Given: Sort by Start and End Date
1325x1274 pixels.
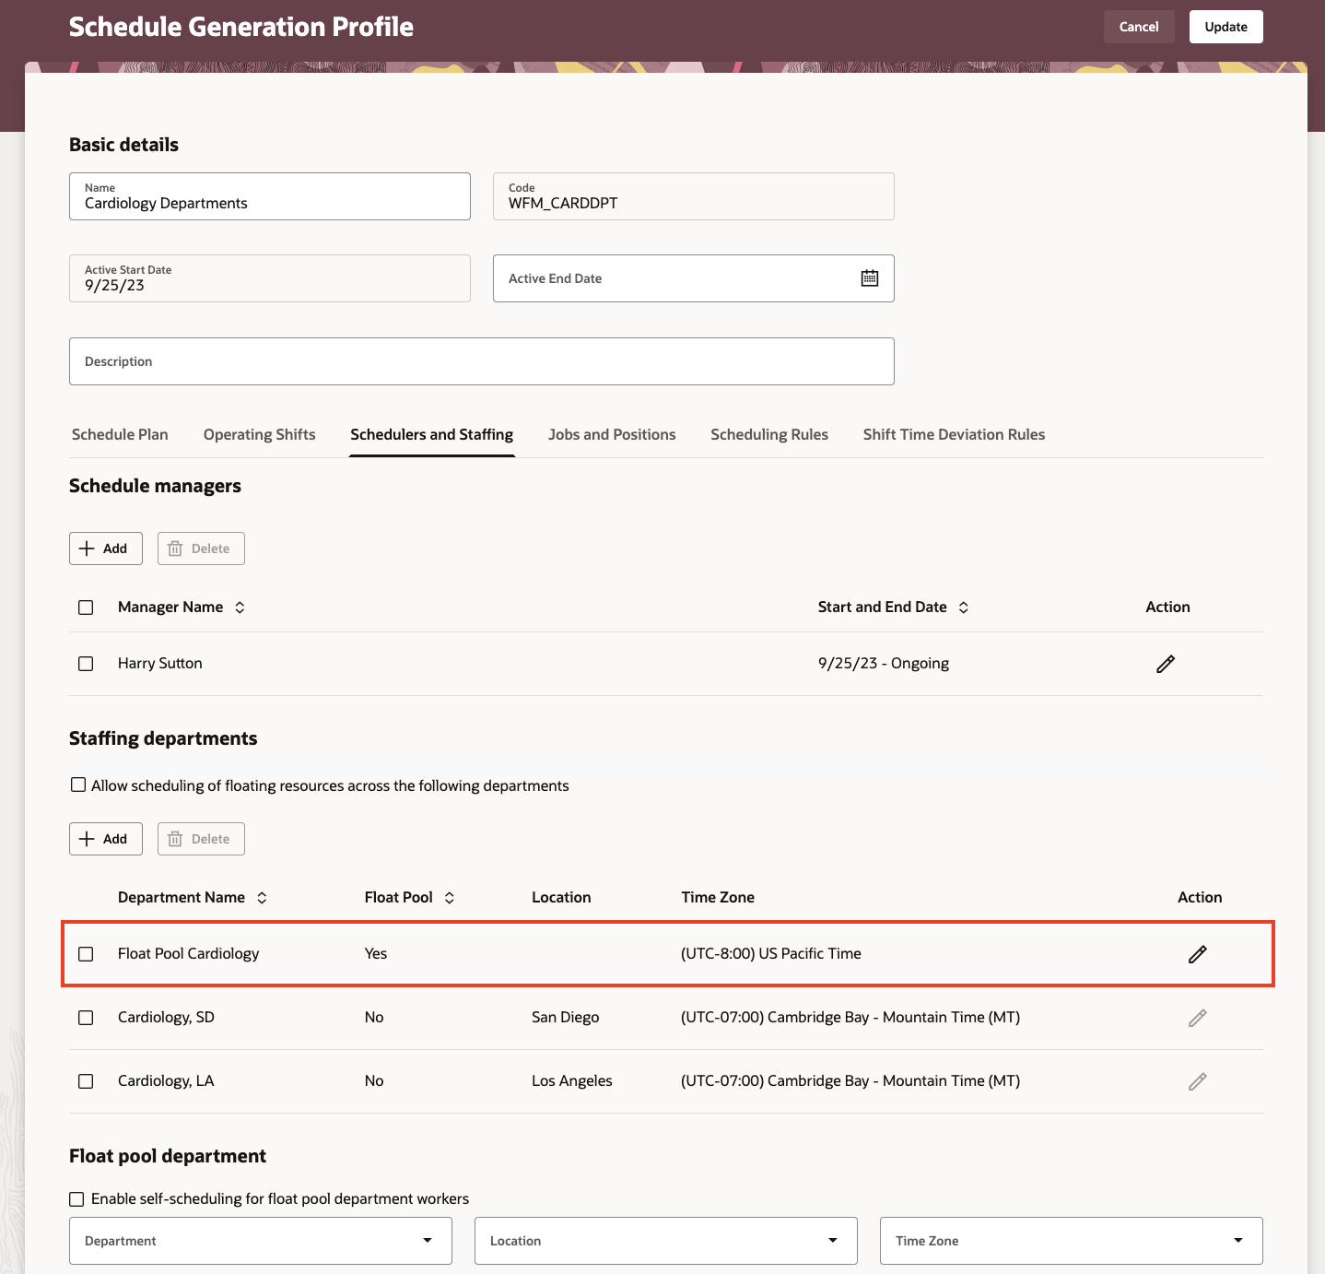Looking at the screenshot, I should pos(964,608).
